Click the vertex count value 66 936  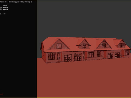pos(6,10)
